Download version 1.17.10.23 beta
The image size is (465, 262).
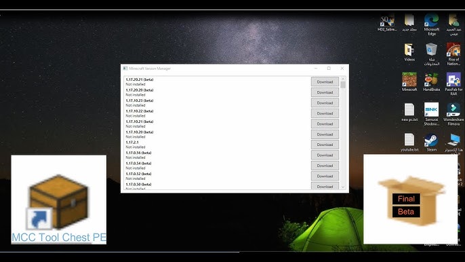[325, 102]
